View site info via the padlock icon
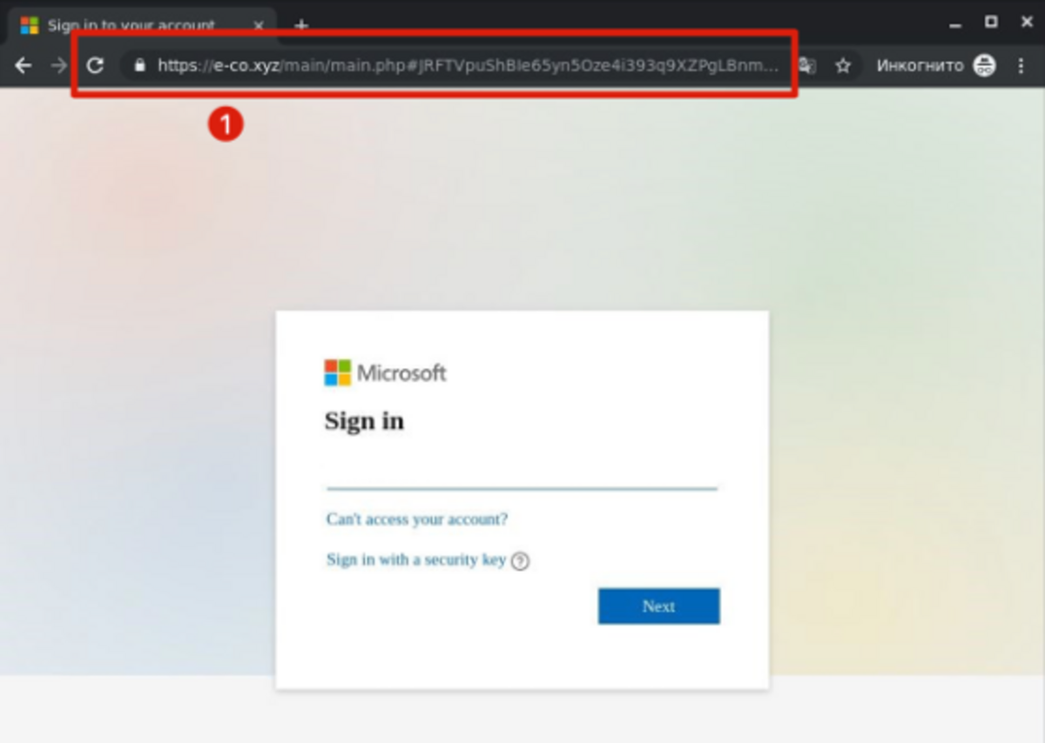The image size is (1045, 743). click(139, 65)
